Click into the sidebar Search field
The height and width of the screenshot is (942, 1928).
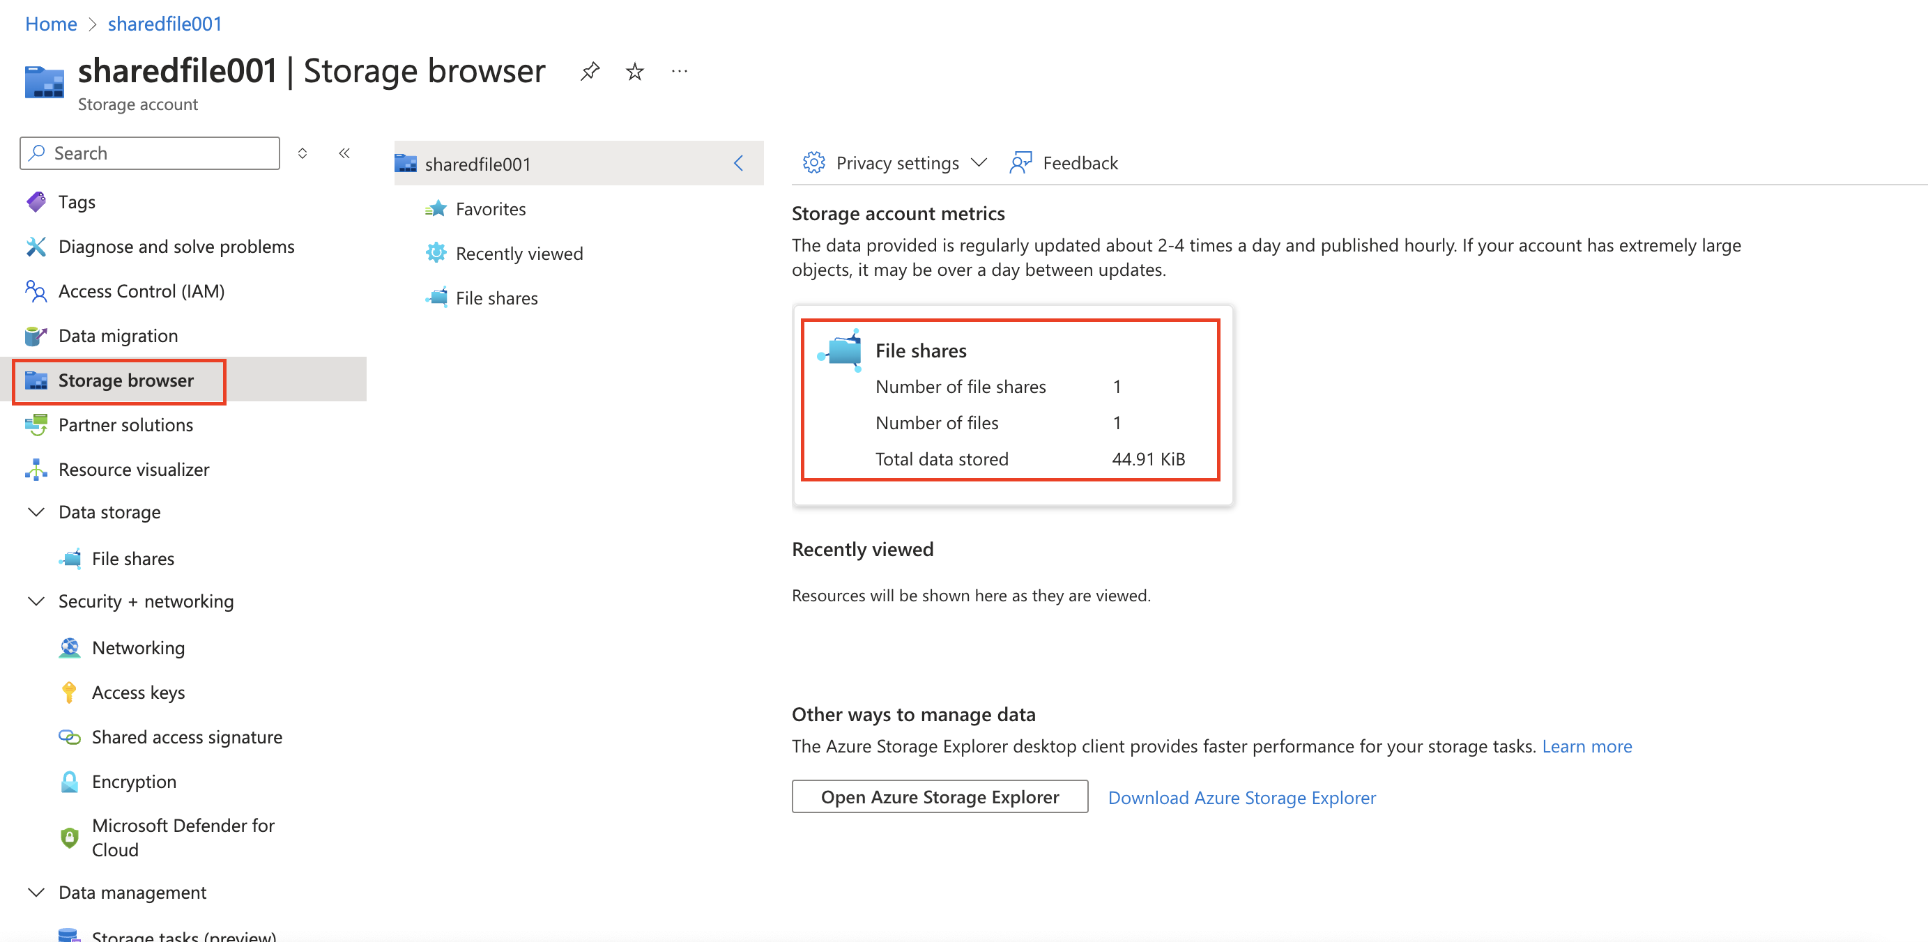pos(150,153)
